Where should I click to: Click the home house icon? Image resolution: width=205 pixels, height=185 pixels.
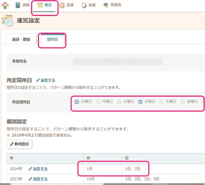coord(5,5)
